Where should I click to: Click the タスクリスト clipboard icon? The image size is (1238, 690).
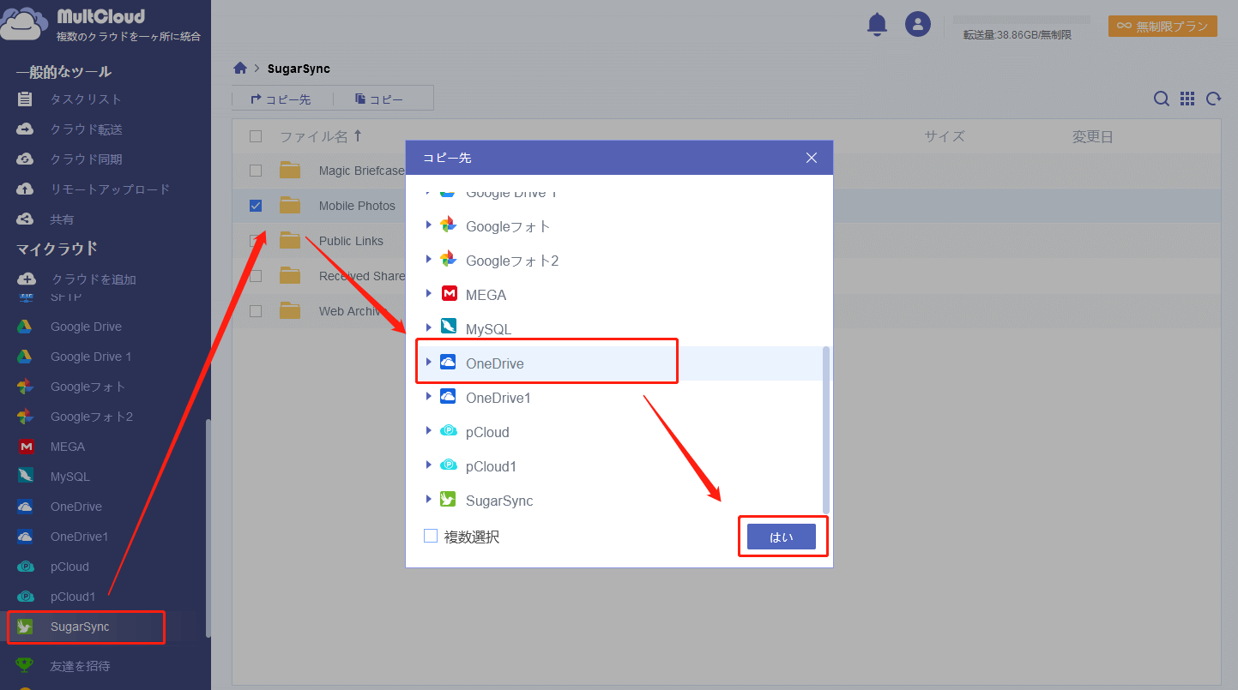25,99
